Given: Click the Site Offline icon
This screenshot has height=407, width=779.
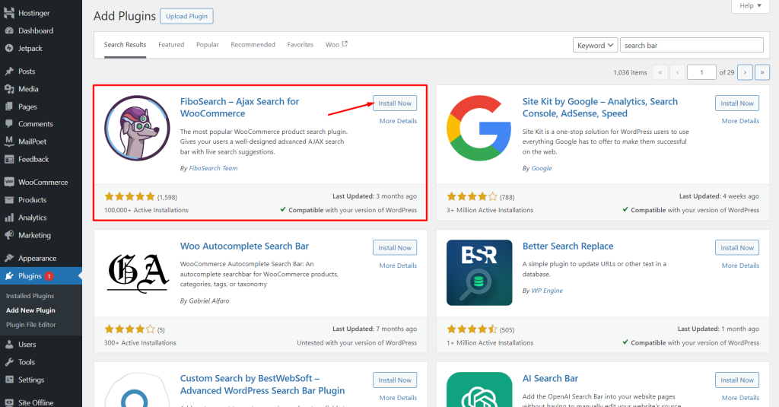Looking at the screenshot, I should tap(9, 402).
